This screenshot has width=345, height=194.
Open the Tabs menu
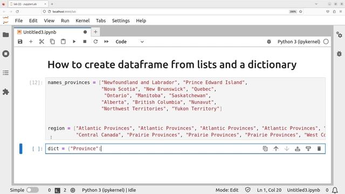101,20
